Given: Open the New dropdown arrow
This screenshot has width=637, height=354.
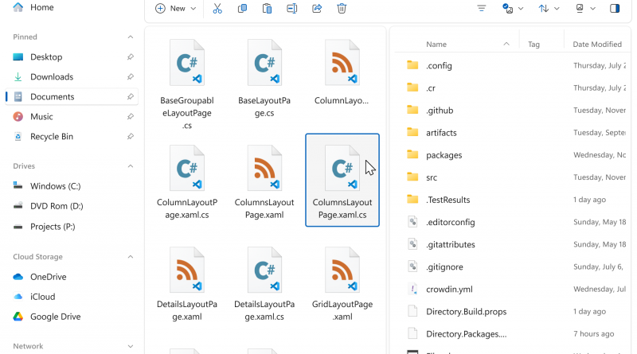Looking at the screenshot, I should 193,9.
